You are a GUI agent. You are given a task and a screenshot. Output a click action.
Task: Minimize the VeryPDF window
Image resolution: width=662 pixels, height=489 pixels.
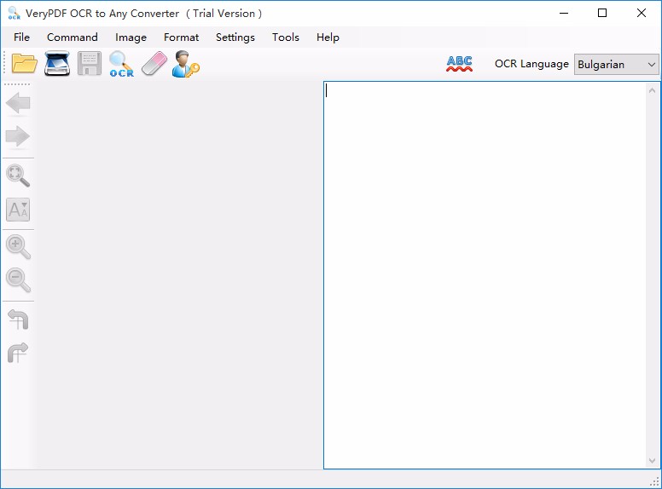point(564,13)
